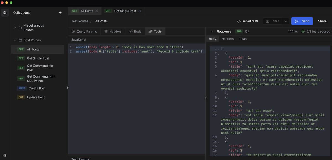Close the Get Single Post tab
The height and width of the screenshot is (160, 332).
(139, 11)
